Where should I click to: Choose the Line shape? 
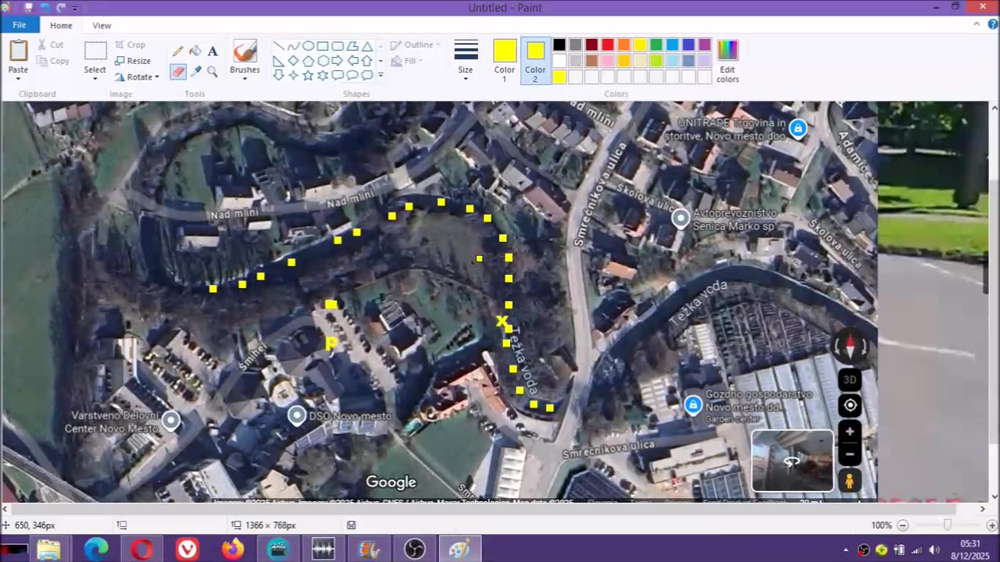(x=278, y=46)
